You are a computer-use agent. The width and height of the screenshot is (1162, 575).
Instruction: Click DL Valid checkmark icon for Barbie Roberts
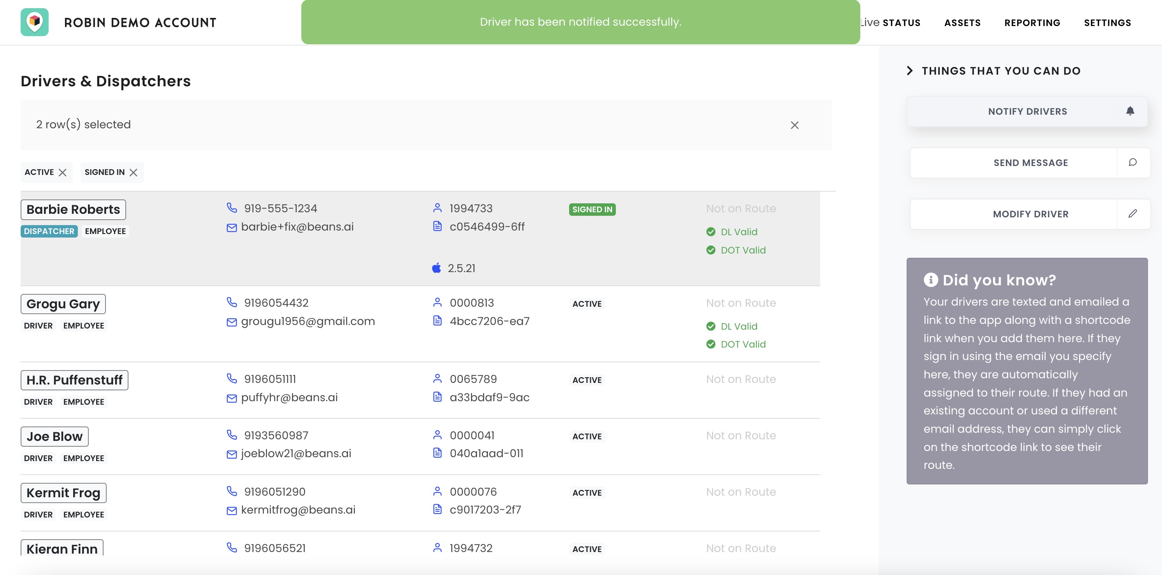pos(711,232)
